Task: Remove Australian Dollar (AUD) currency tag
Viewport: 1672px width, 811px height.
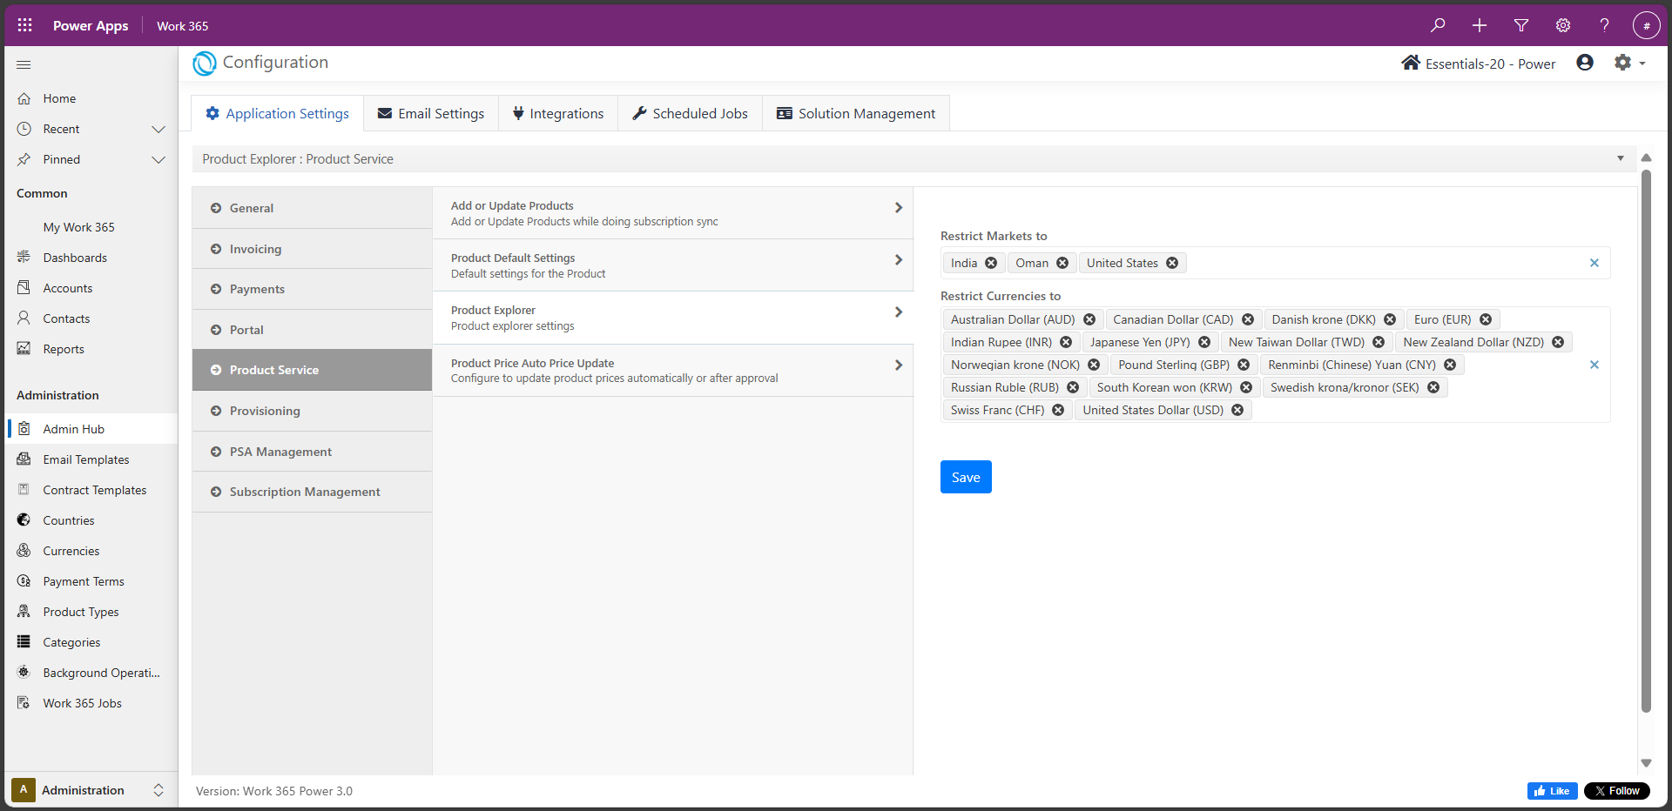Action: (x=1089, y=319)
